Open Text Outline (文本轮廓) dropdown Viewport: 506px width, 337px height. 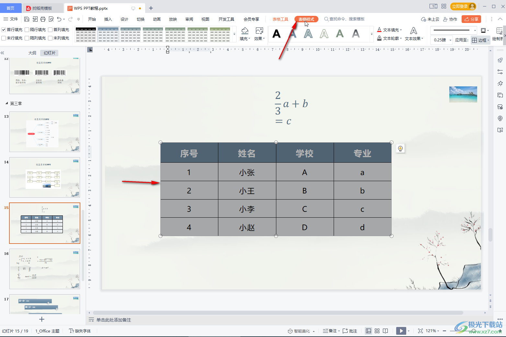coord(390,38)
